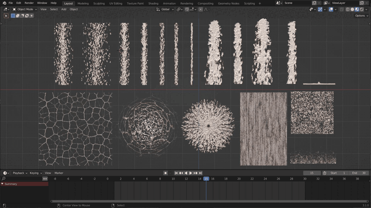This screenshot has height=208, width=371.
Task: Open the Object Mode dropdown
Action: tap(25, 9)
